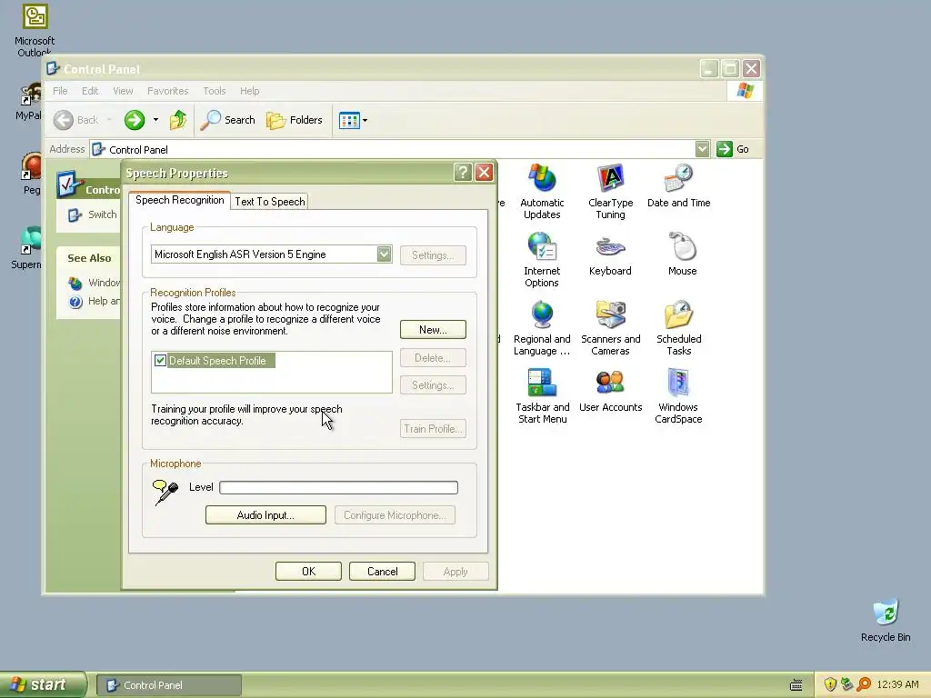The width and height of the screenshot is (931, 698).
Task: Open Automatic Updates control panel icon
Action: 542,191
